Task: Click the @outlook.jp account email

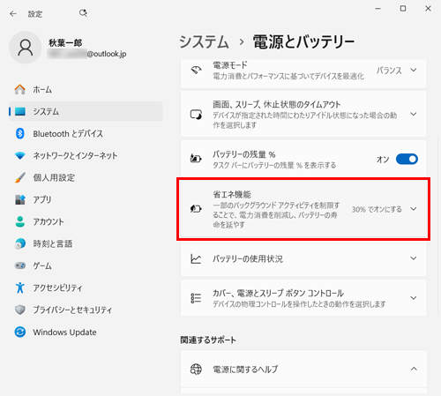Action: pyautogui.click(x=87, y=54)
